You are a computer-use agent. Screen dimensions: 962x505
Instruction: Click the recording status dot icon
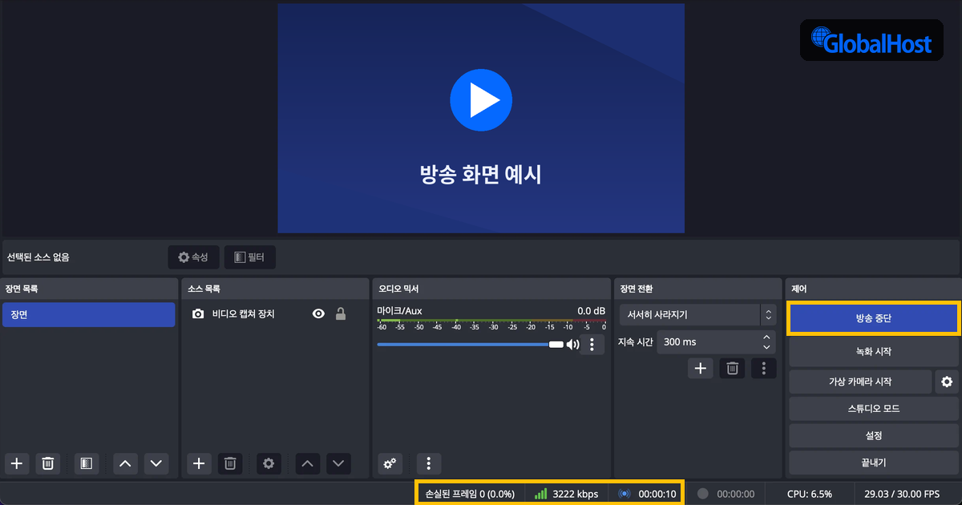click(703, 494)
